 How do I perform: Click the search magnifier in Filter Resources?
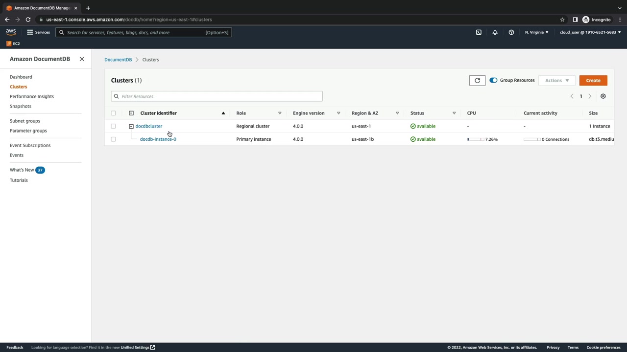click(x=116, y=96)
